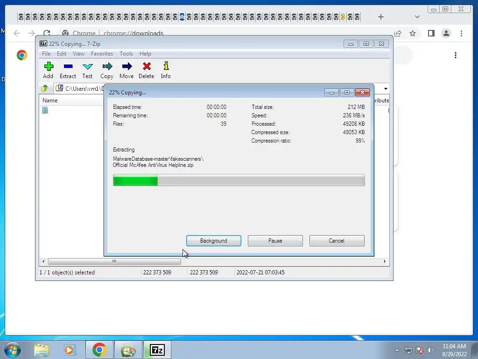The image size is (478, 359).
Task: Open the Tools menu
Action: point(126,54)
